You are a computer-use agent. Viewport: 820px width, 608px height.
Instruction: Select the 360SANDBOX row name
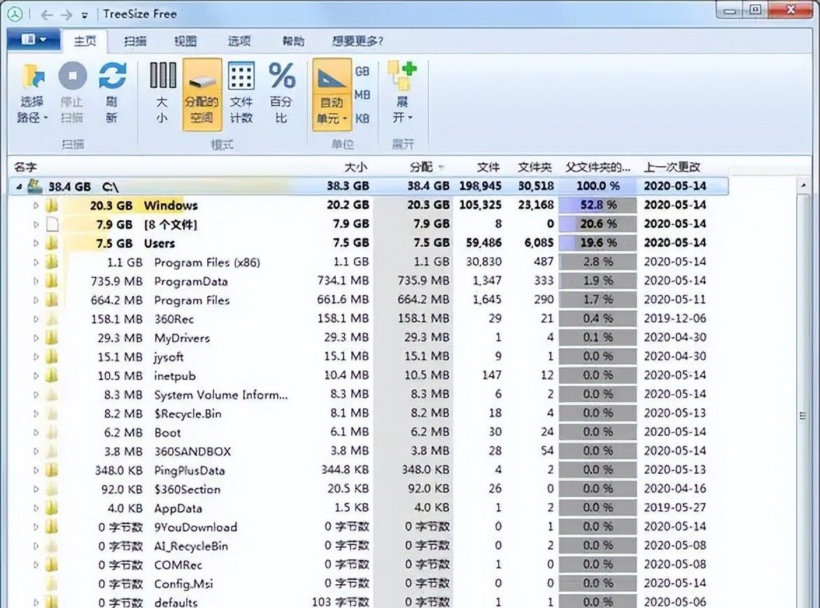[x=192, y=451]
